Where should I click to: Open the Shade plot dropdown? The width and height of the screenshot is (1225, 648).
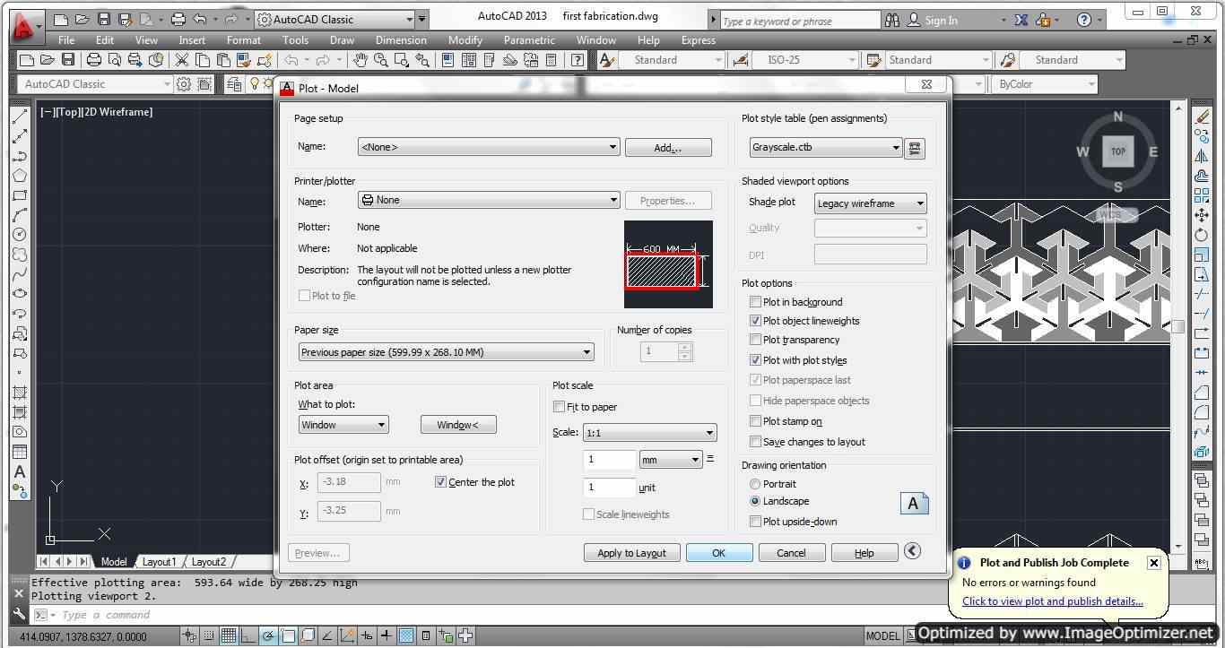(x=870, y=203)
